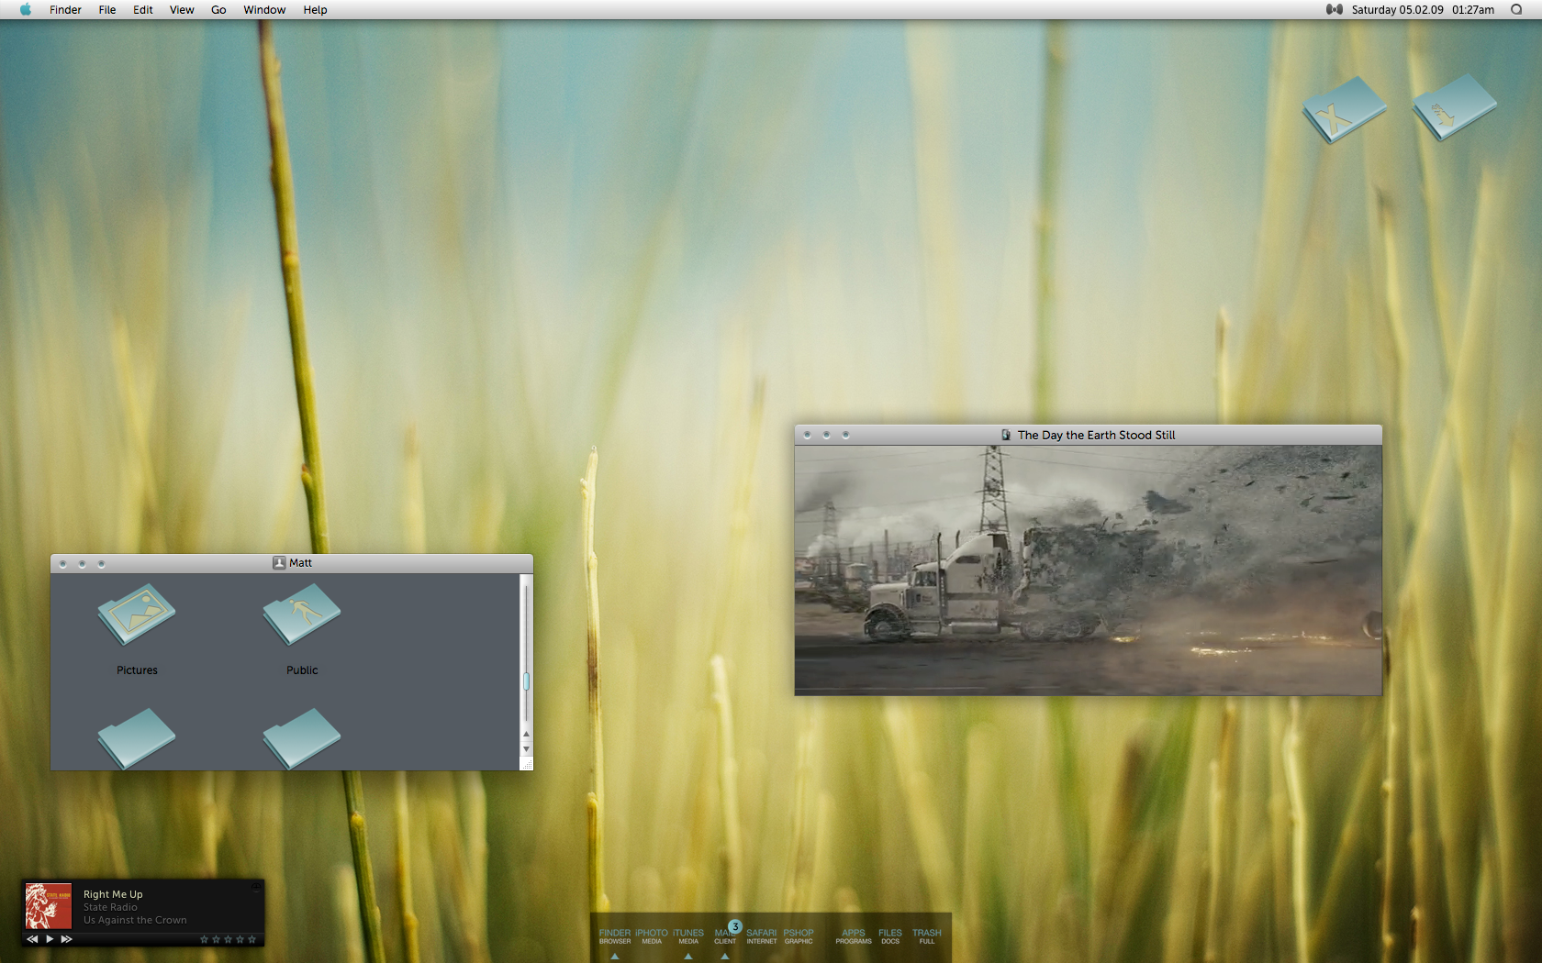Open the X folder on desktop

[x=1344, y=110]
